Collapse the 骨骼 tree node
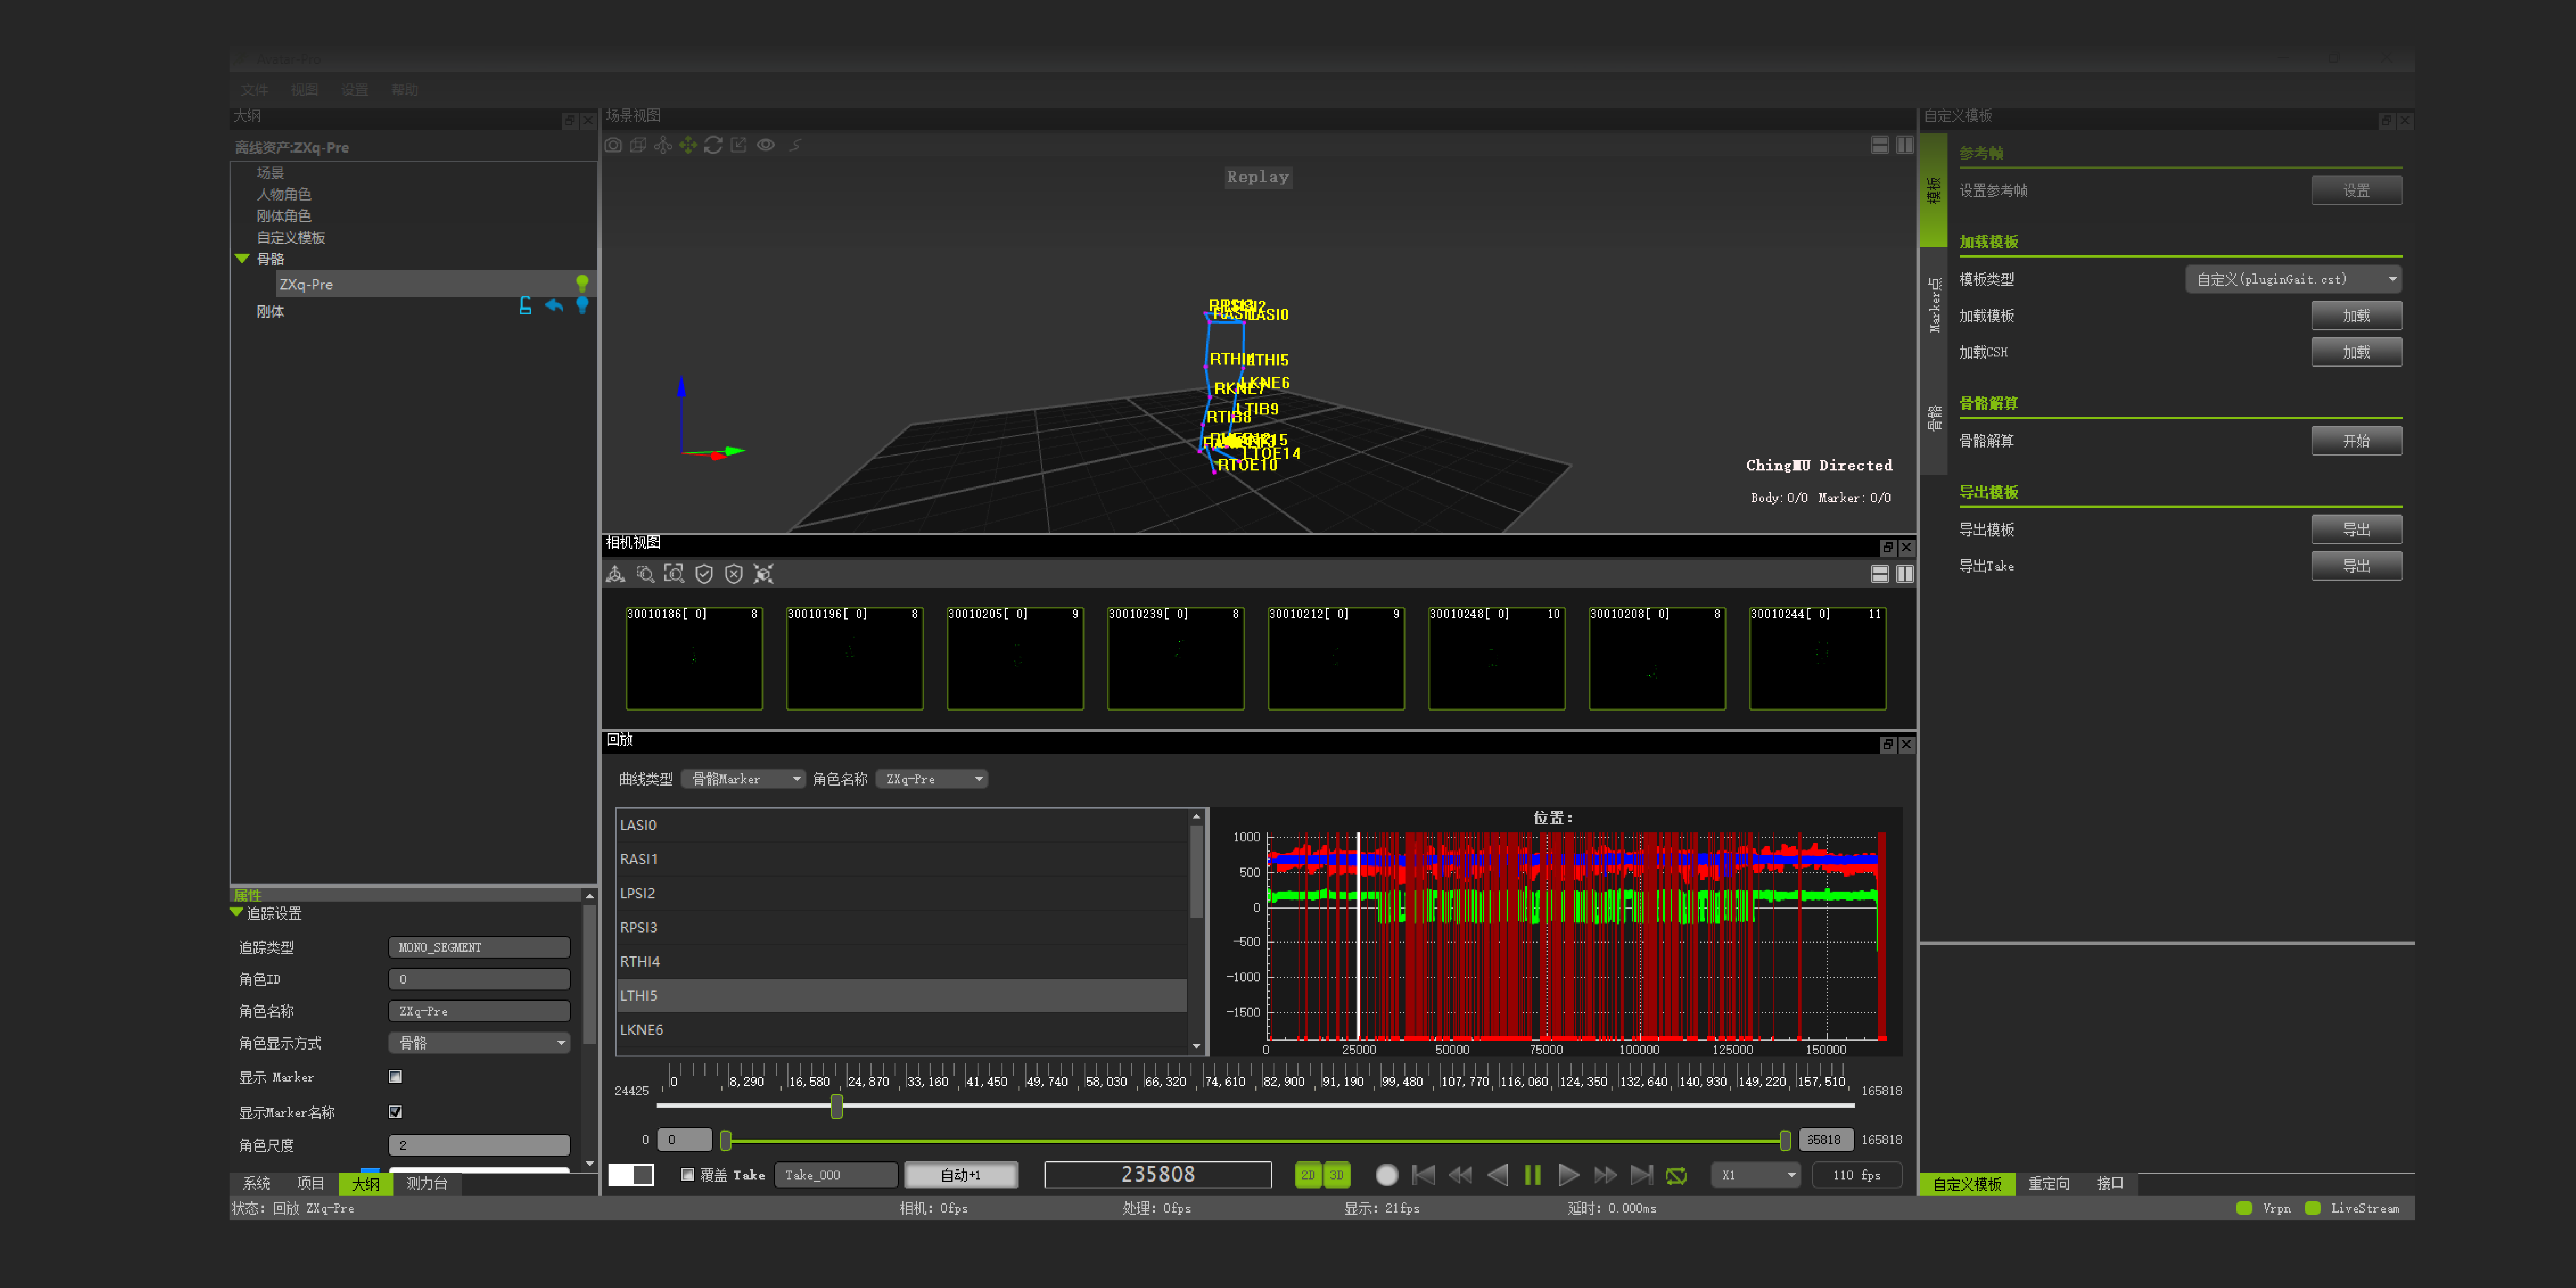Viewport: 2576px width, 1288px height. pos(242,258)
